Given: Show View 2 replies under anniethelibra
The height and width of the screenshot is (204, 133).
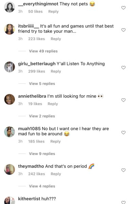Looking at the screenshot, I should click(x=42, y=116).
